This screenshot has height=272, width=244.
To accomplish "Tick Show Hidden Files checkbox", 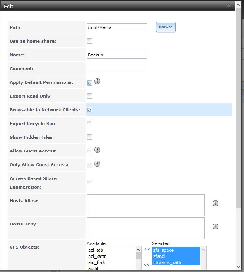I will coord(89,137).
